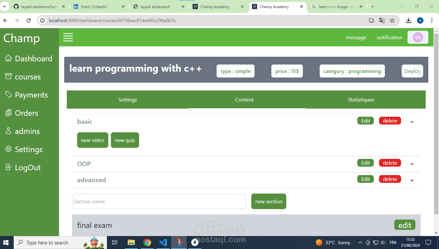Screen dimensions: 439x249
Task: Switch to the Statistiques tab
Action: pos(361,100)
